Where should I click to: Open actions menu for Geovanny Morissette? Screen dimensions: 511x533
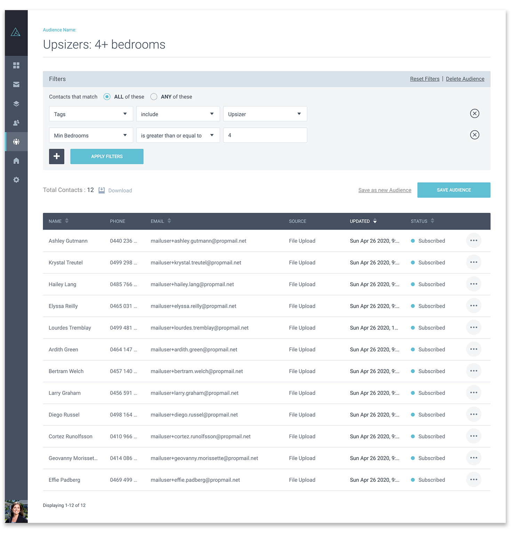pyautogui.click(x=474, y=458)
